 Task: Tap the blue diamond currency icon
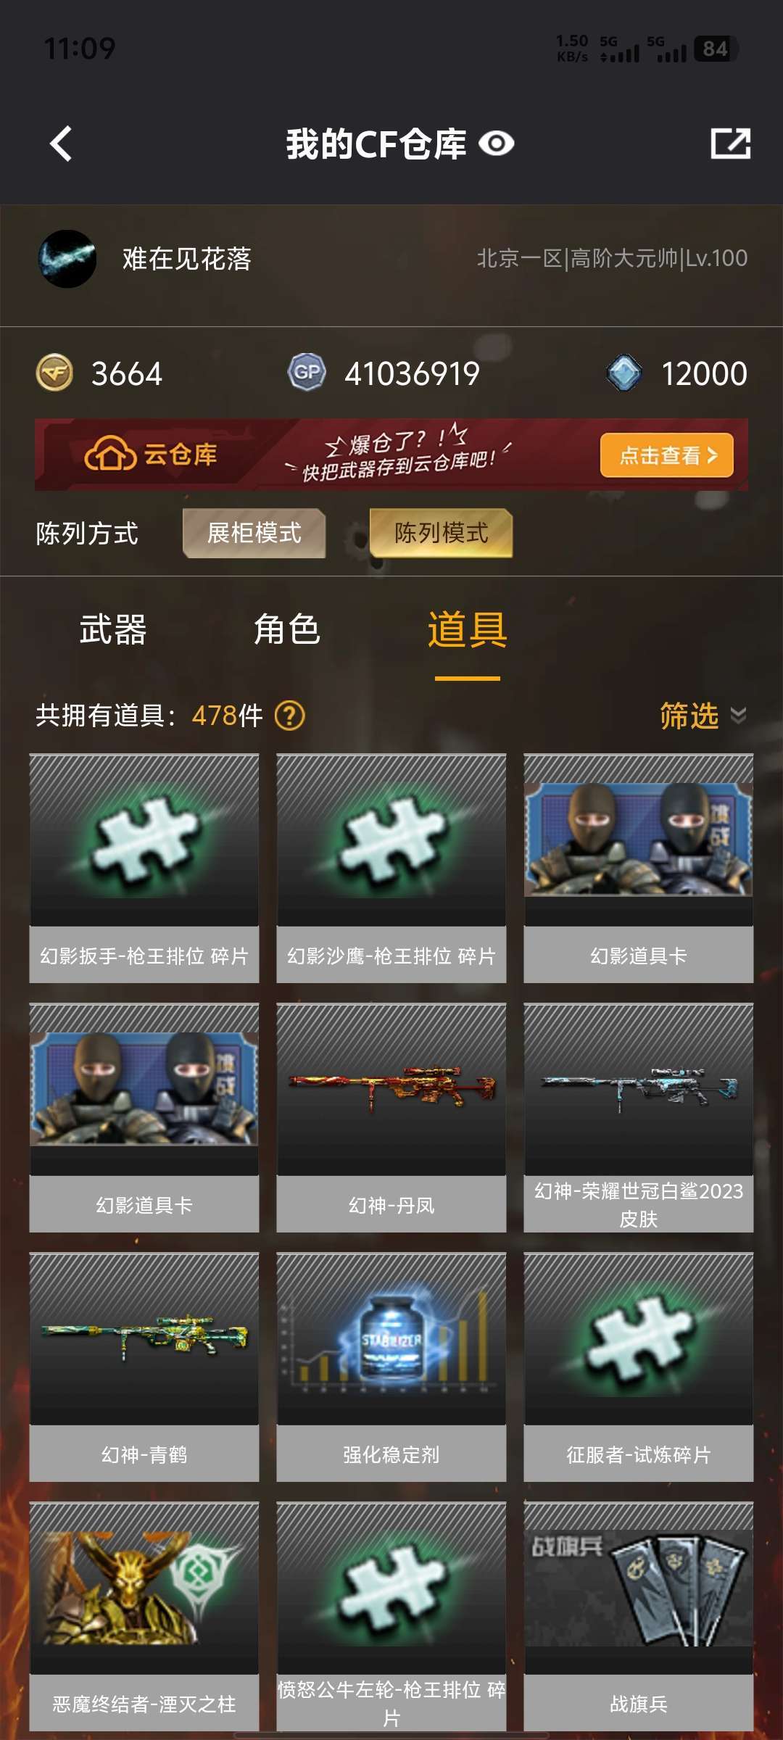624,373
